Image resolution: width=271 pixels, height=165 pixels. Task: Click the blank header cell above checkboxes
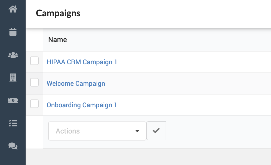tap(34, 39)
